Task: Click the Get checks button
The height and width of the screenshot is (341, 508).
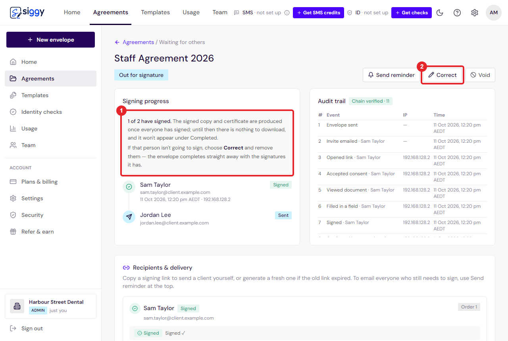Action: point(412,13)
